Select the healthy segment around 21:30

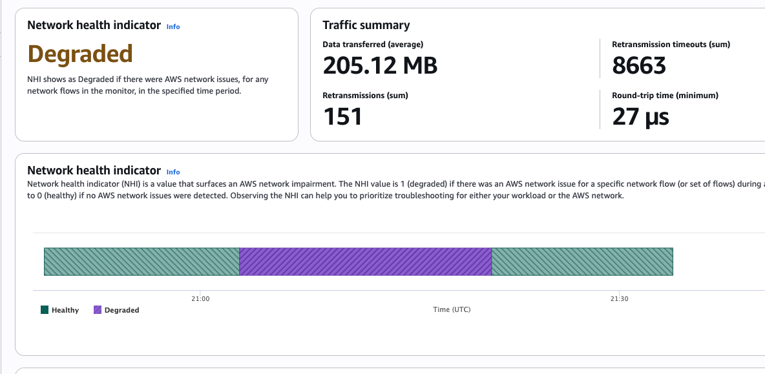point(582,262)
